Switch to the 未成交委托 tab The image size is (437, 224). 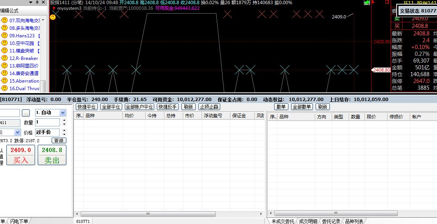click(x=283, y=221)
